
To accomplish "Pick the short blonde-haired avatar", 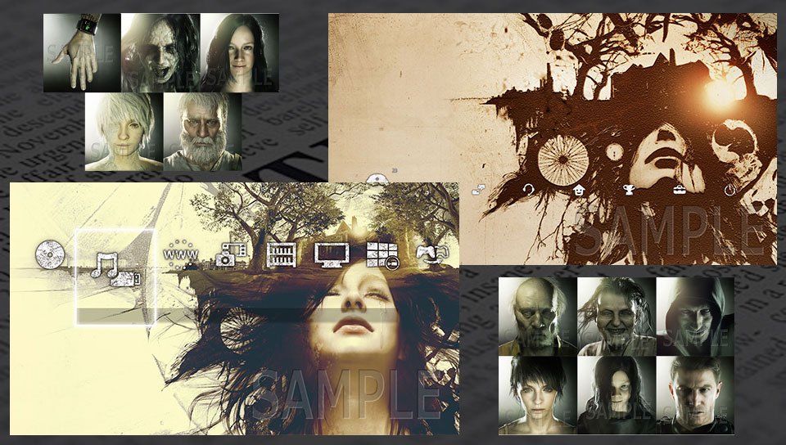I will [x=123, y=132].
